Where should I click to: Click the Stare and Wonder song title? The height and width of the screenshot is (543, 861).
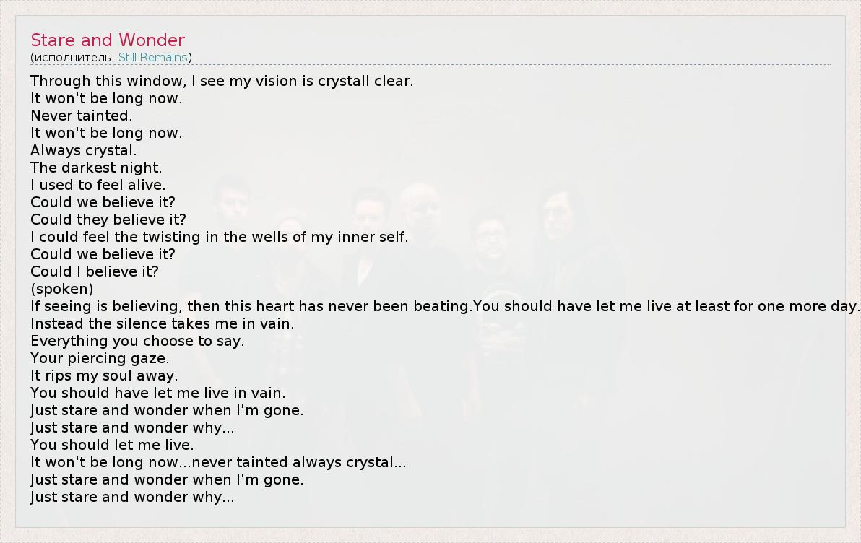[108, 40]
